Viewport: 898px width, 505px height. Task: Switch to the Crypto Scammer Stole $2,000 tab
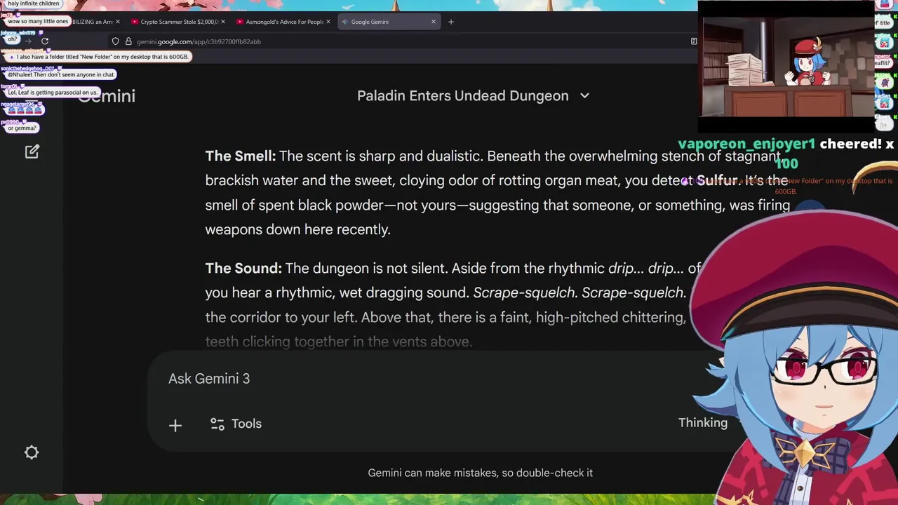[x=179, y=22]
